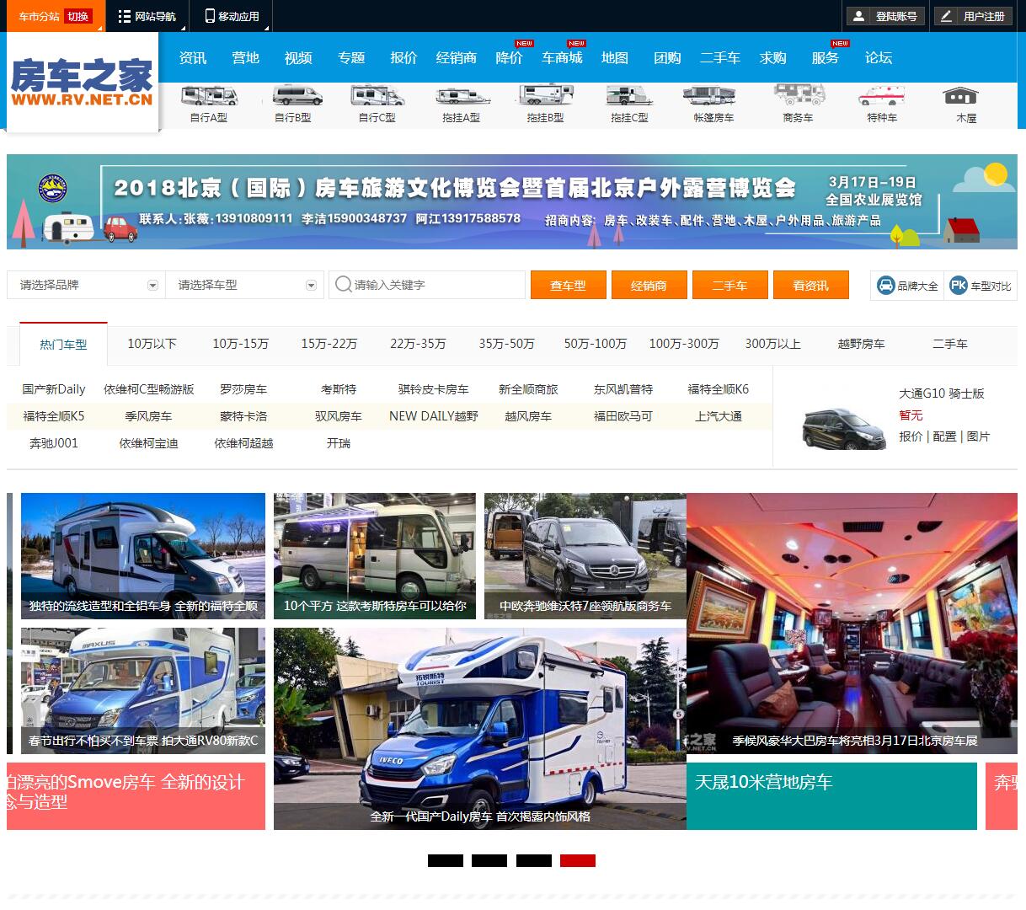Open 网站导航 site navigation menu

pyautogui.click(x=147, y=16)
